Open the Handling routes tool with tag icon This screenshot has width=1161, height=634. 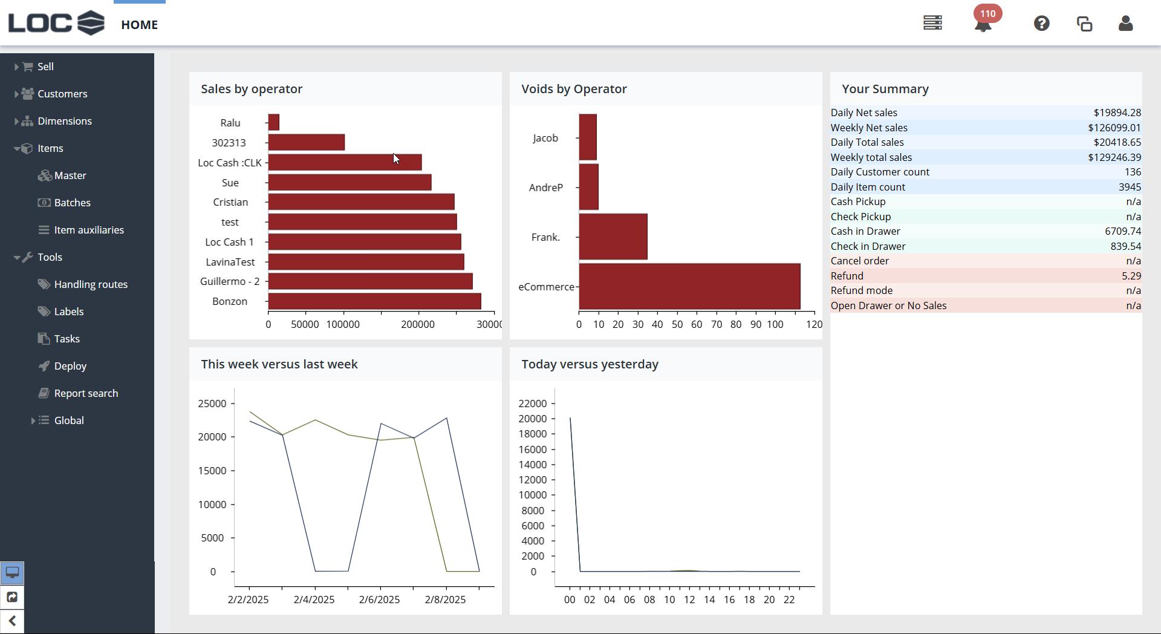point(91,284)
